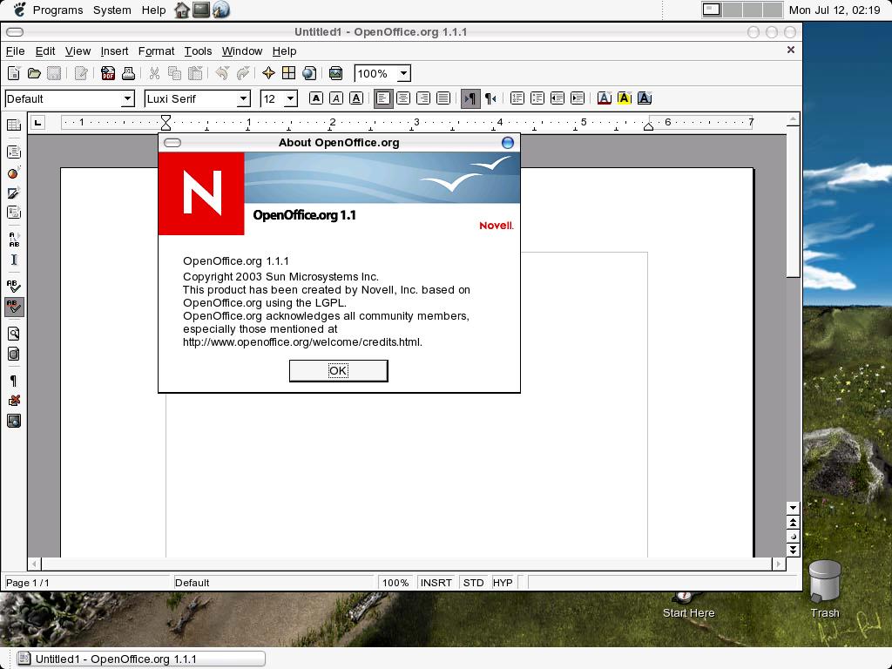Toggle Bullets list on
This screenshot has height=669, width=892.
pyautogui.click(x=537, y=98)
